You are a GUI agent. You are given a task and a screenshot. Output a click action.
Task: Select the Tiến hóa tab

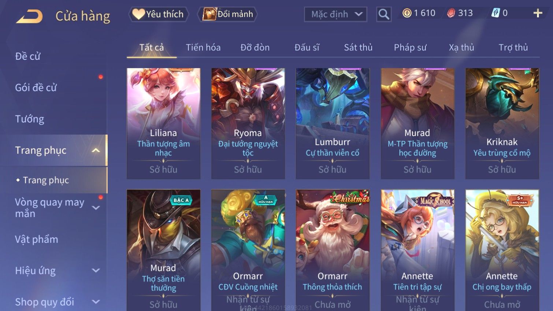pos(203,47)
